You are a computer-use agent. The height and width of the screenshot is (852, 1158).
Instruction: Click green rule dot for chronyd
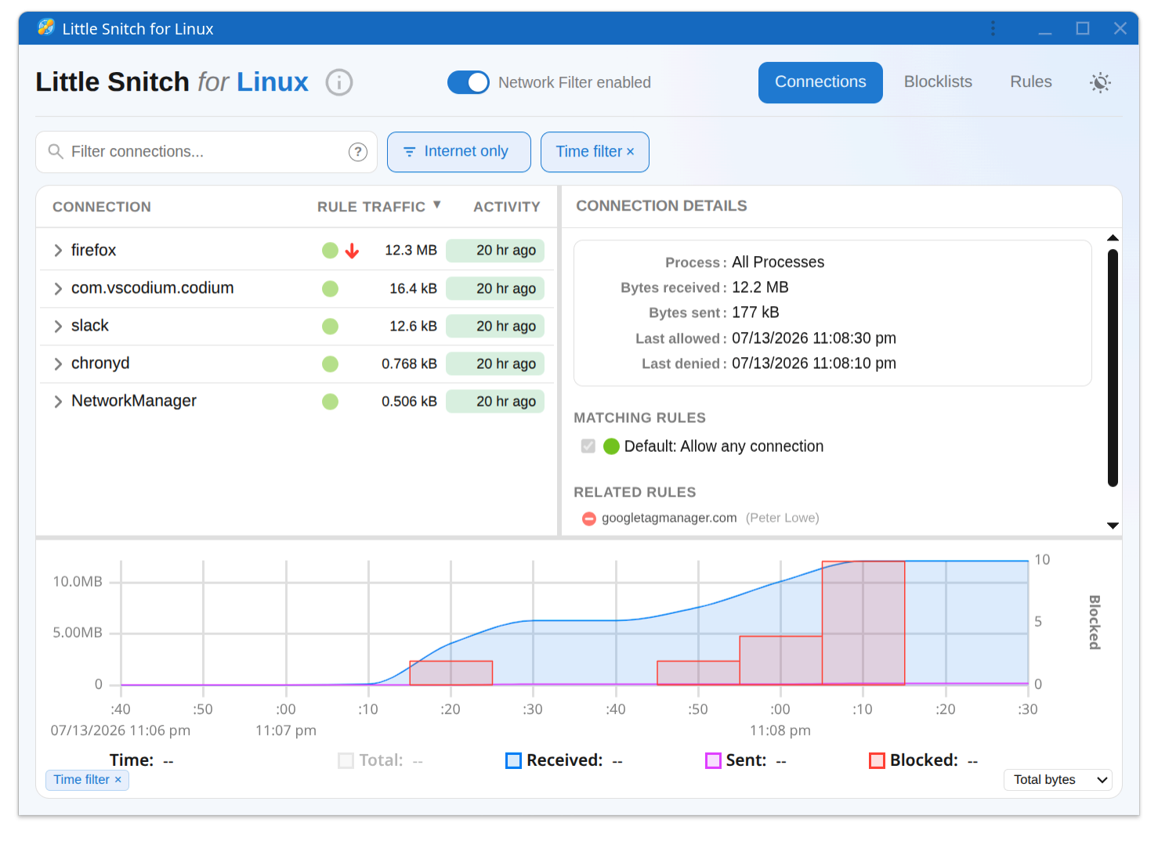pyautogui.click(x=331, y=363)
